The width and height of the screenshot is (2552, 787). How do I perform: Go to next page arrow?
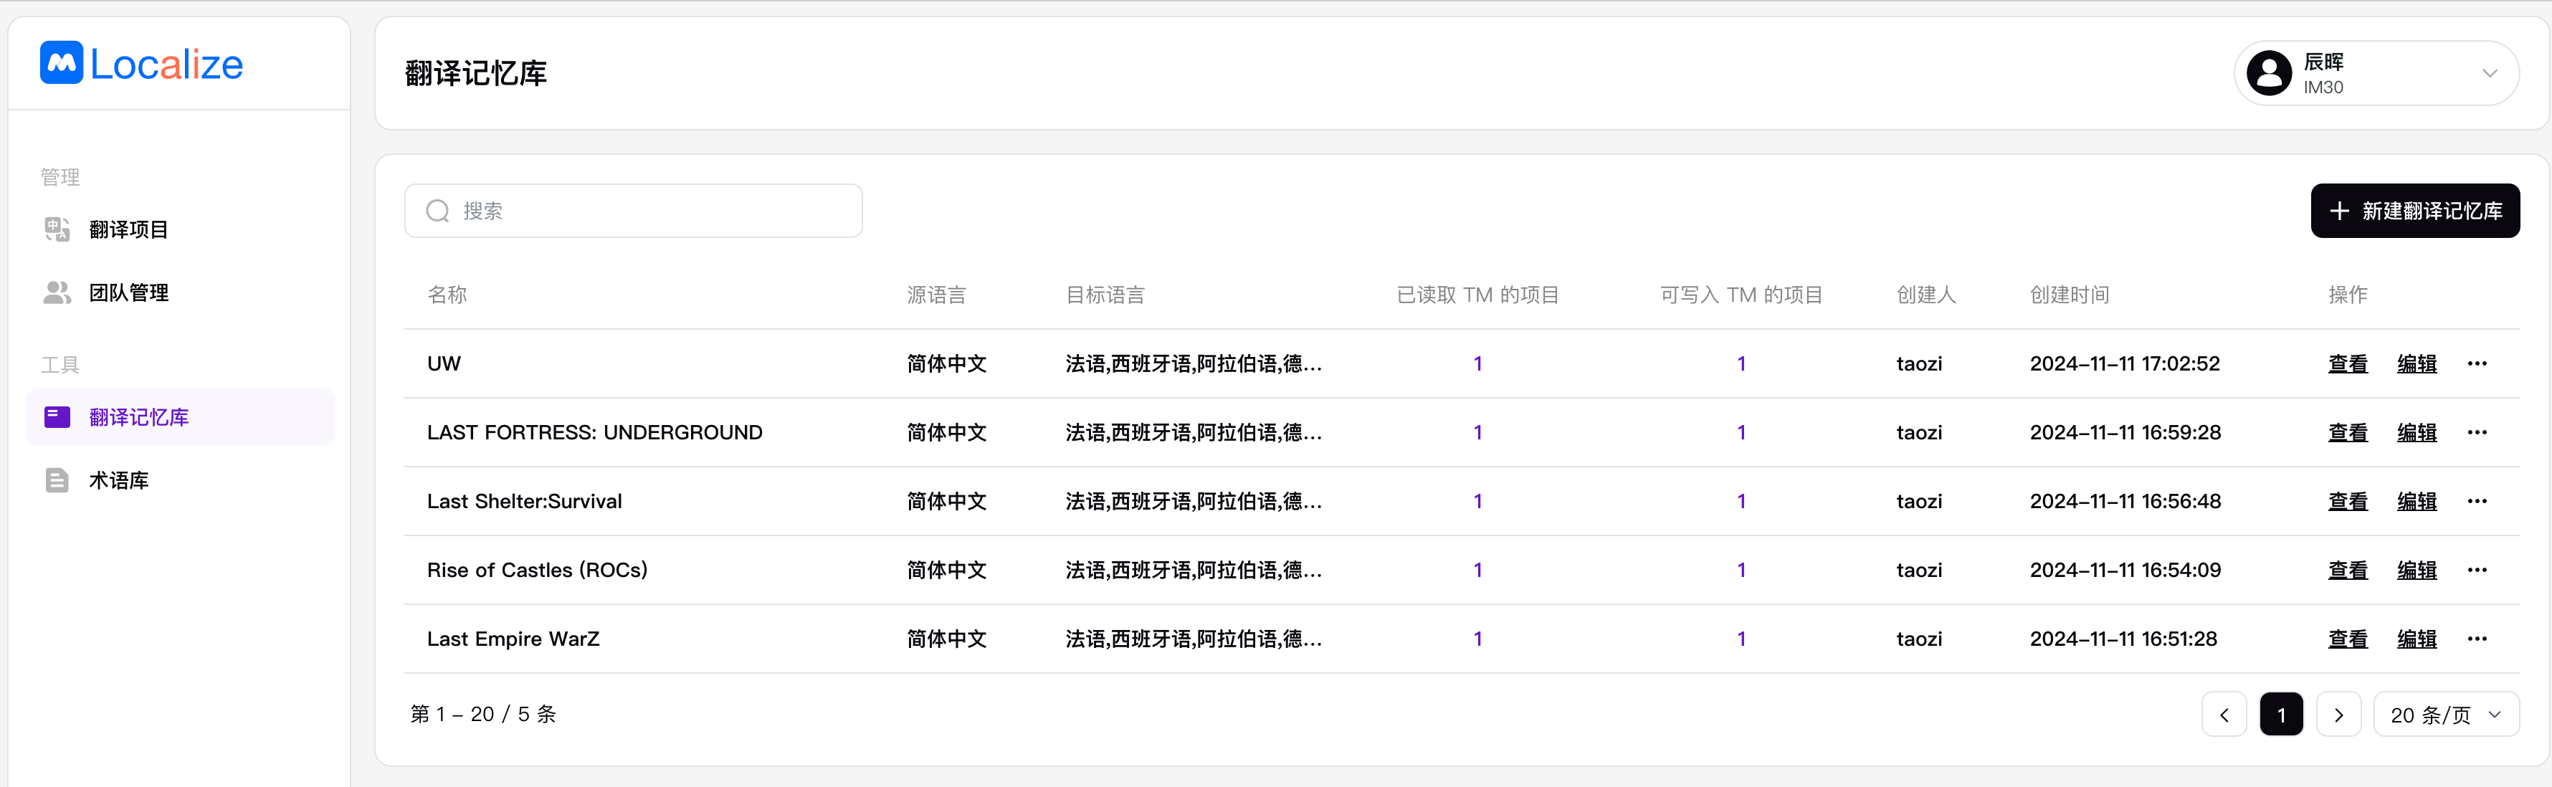pyautogui.click(x=2338, y=715)
